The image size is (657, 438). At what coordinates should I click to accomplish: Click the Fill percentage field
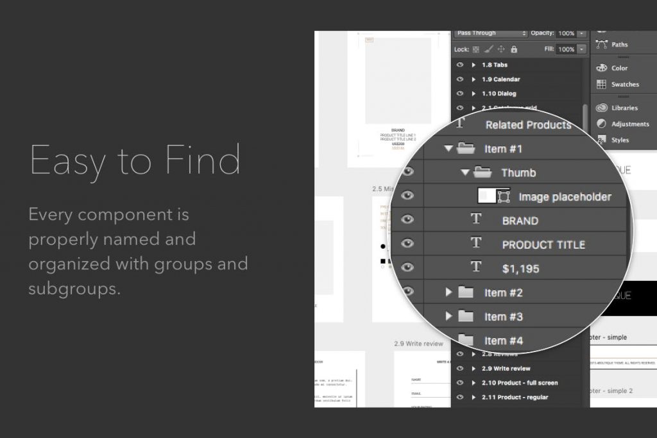pyautogui.click(x=567, y=49)
